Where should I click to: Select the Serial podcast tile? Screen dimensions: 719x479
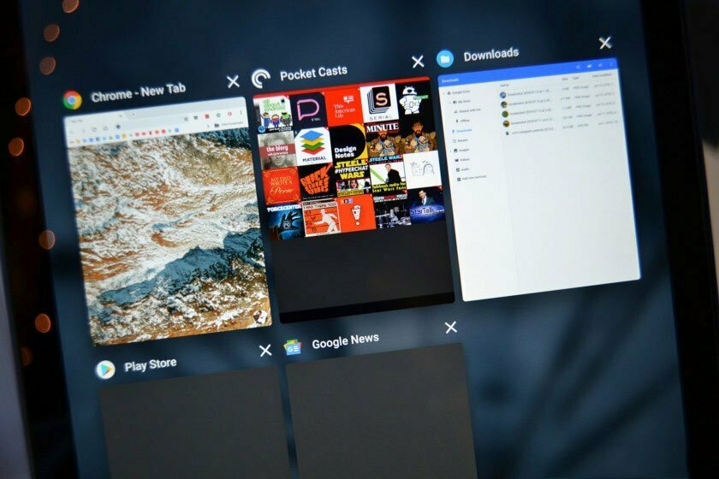pos(379,103)
